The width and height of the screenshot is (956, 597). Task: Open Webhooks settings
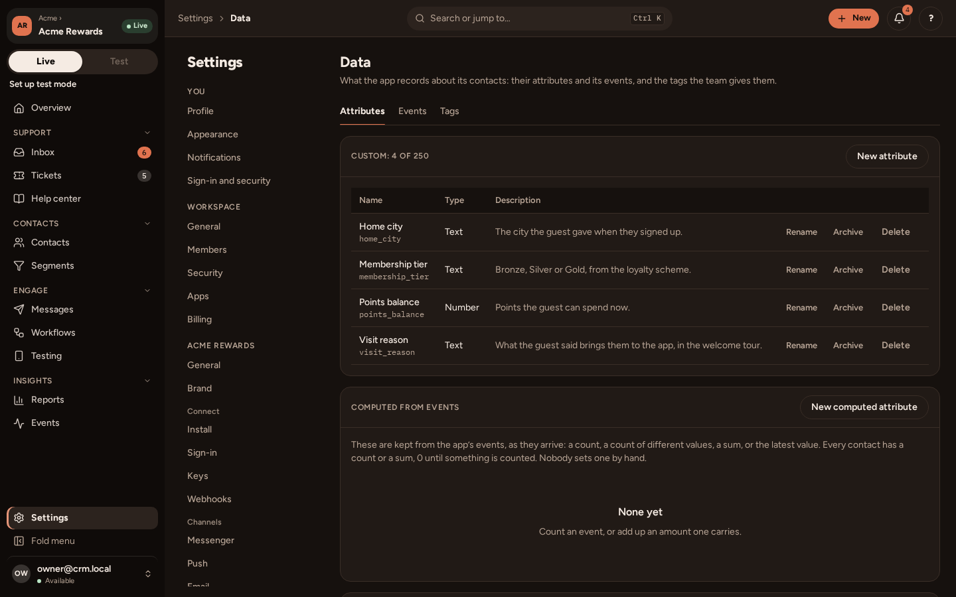click(x=209, y=499)
